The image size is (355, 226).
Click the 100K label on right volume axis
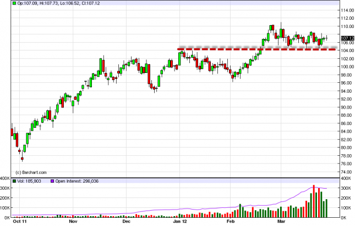coord(346,208)
